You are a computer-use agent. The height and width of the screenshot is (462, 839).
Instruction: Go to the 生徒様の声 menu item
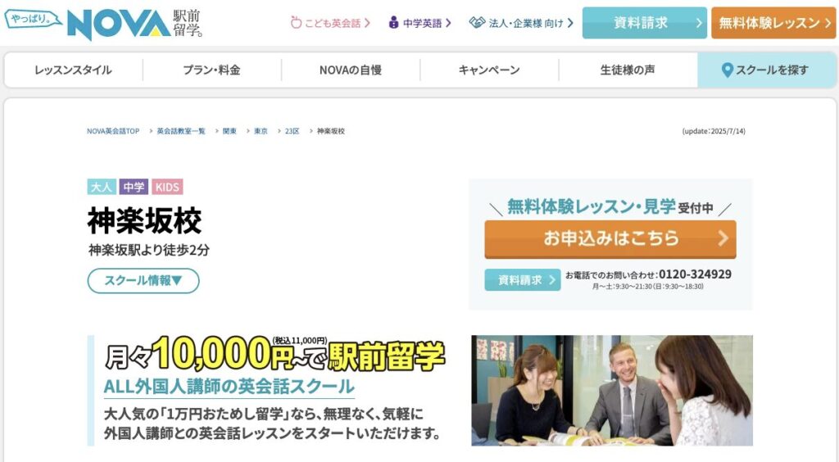[628, 70]
